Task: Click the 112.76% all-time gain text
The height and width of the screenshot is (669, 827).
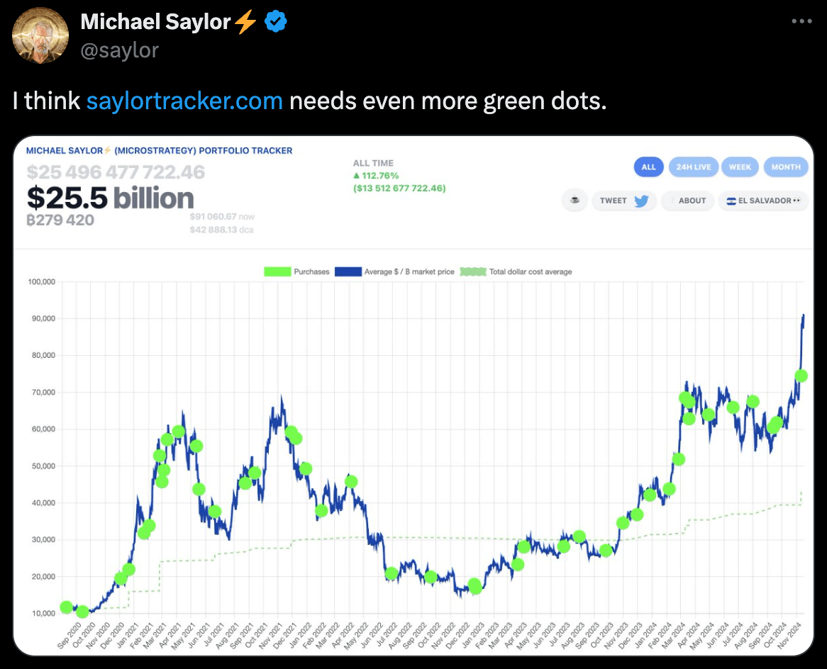Action: pyautogui.click(x=376, y=176)
